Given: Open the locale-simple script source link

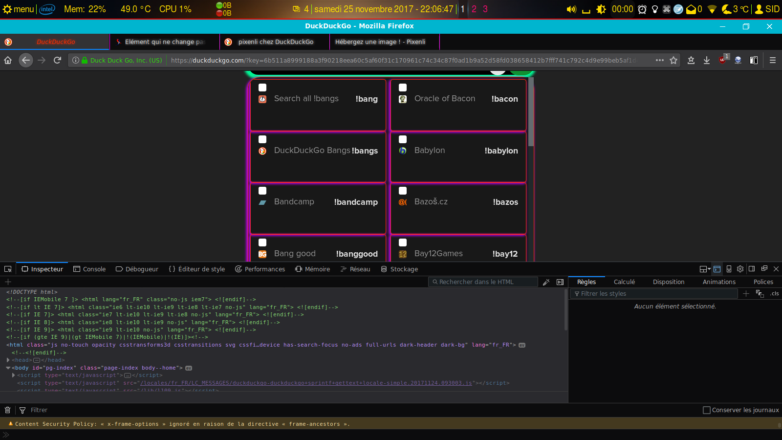Looking at the screenshot, I should tap(306, 383).
